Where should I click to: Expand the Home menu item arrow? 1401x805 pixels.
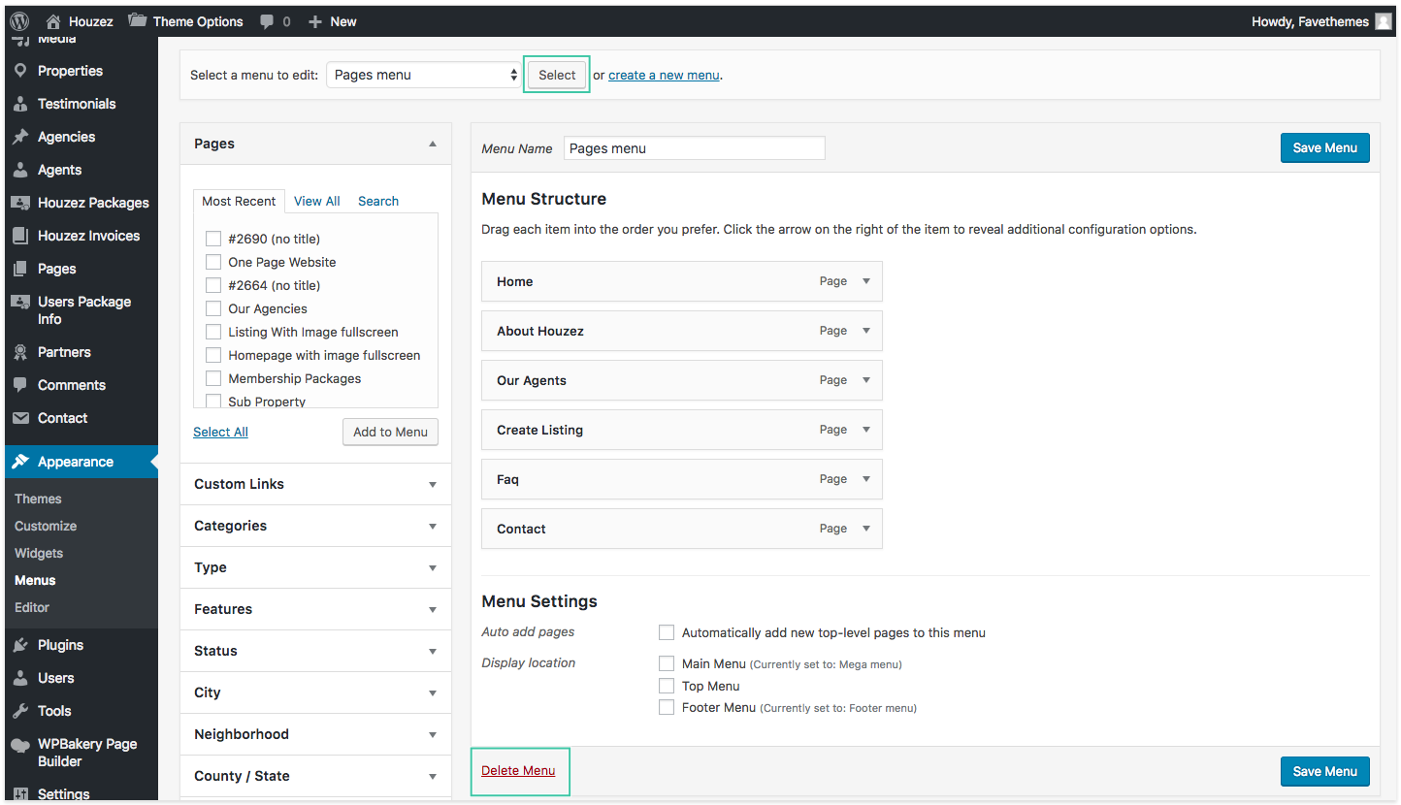pyautogui.click(x=866, y=281)
